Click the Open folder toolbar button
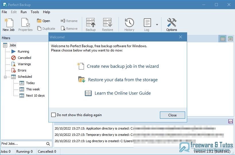This screenshot has width=235, height=155. click(44, 21)
